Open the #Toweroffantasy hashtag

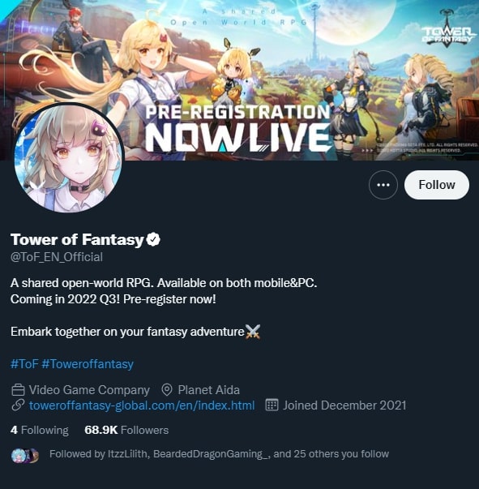tap(88, 364)
